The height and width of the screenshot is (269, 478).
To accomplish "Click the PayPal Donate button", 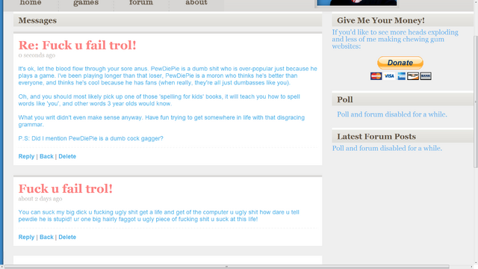I will [400, 63].
